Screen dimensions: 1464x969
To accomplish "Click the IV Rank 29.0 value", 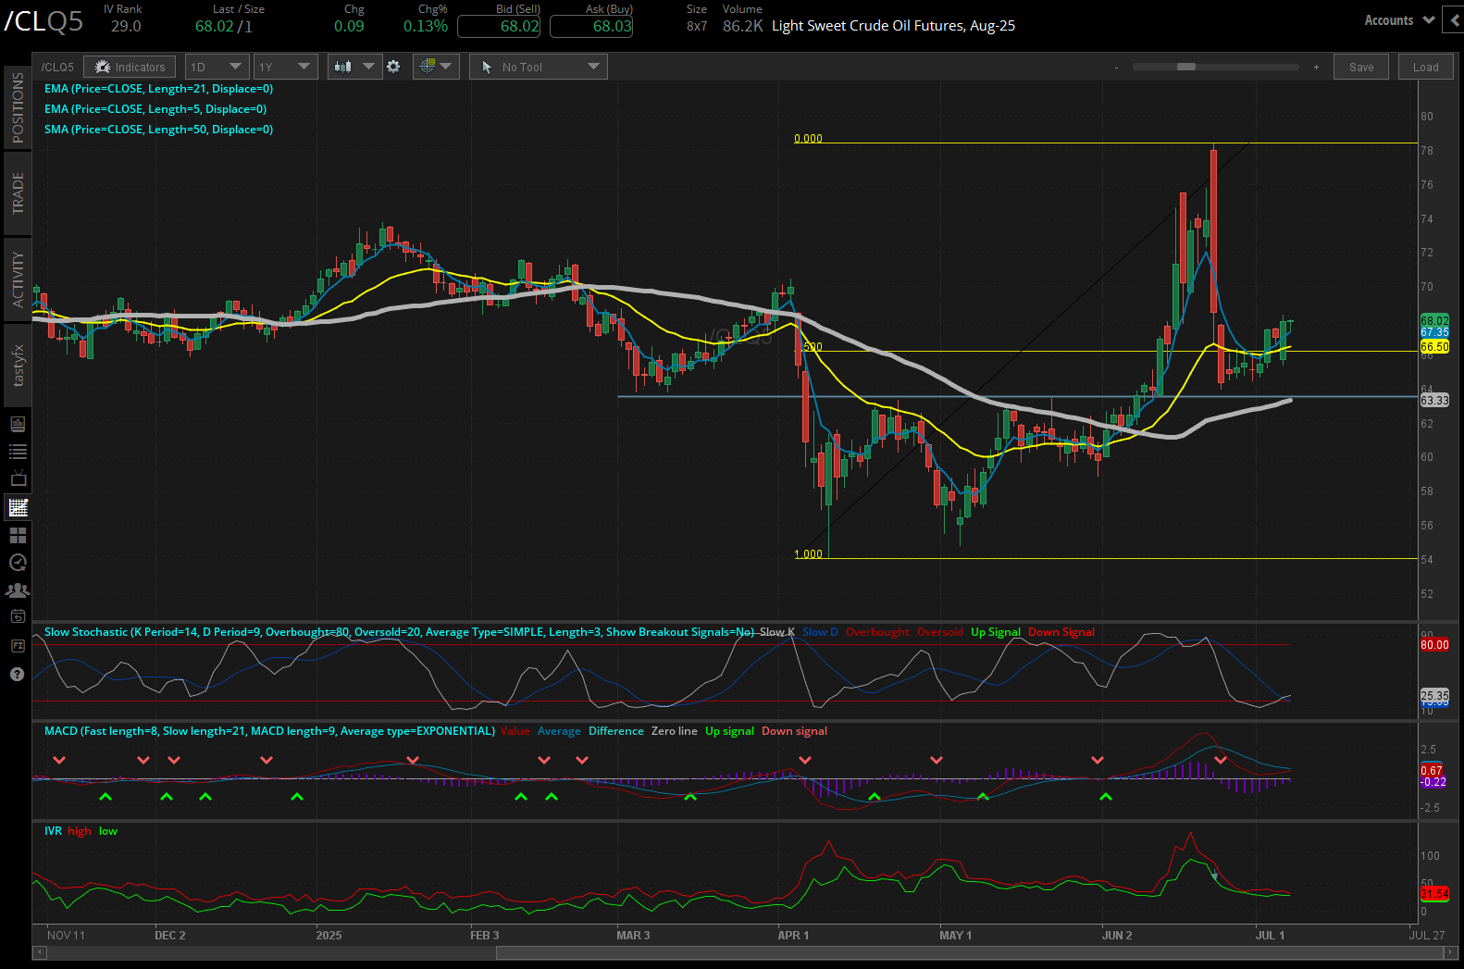I will [x=126, y=26].
